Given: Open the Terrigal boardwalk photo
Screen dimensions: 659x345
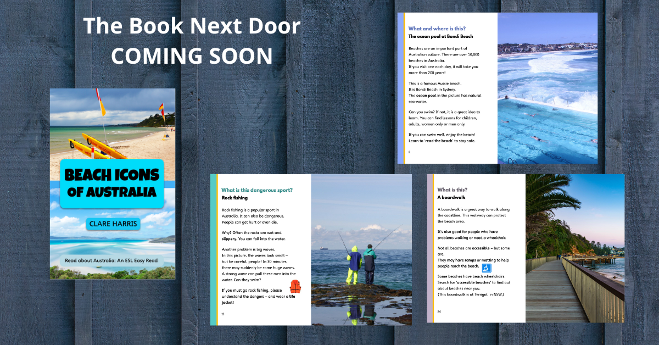Looking at the screenshot, I should (574, 248).
